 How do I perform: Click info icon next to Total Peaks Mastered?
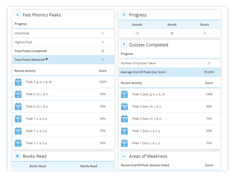tap(47, 59)
